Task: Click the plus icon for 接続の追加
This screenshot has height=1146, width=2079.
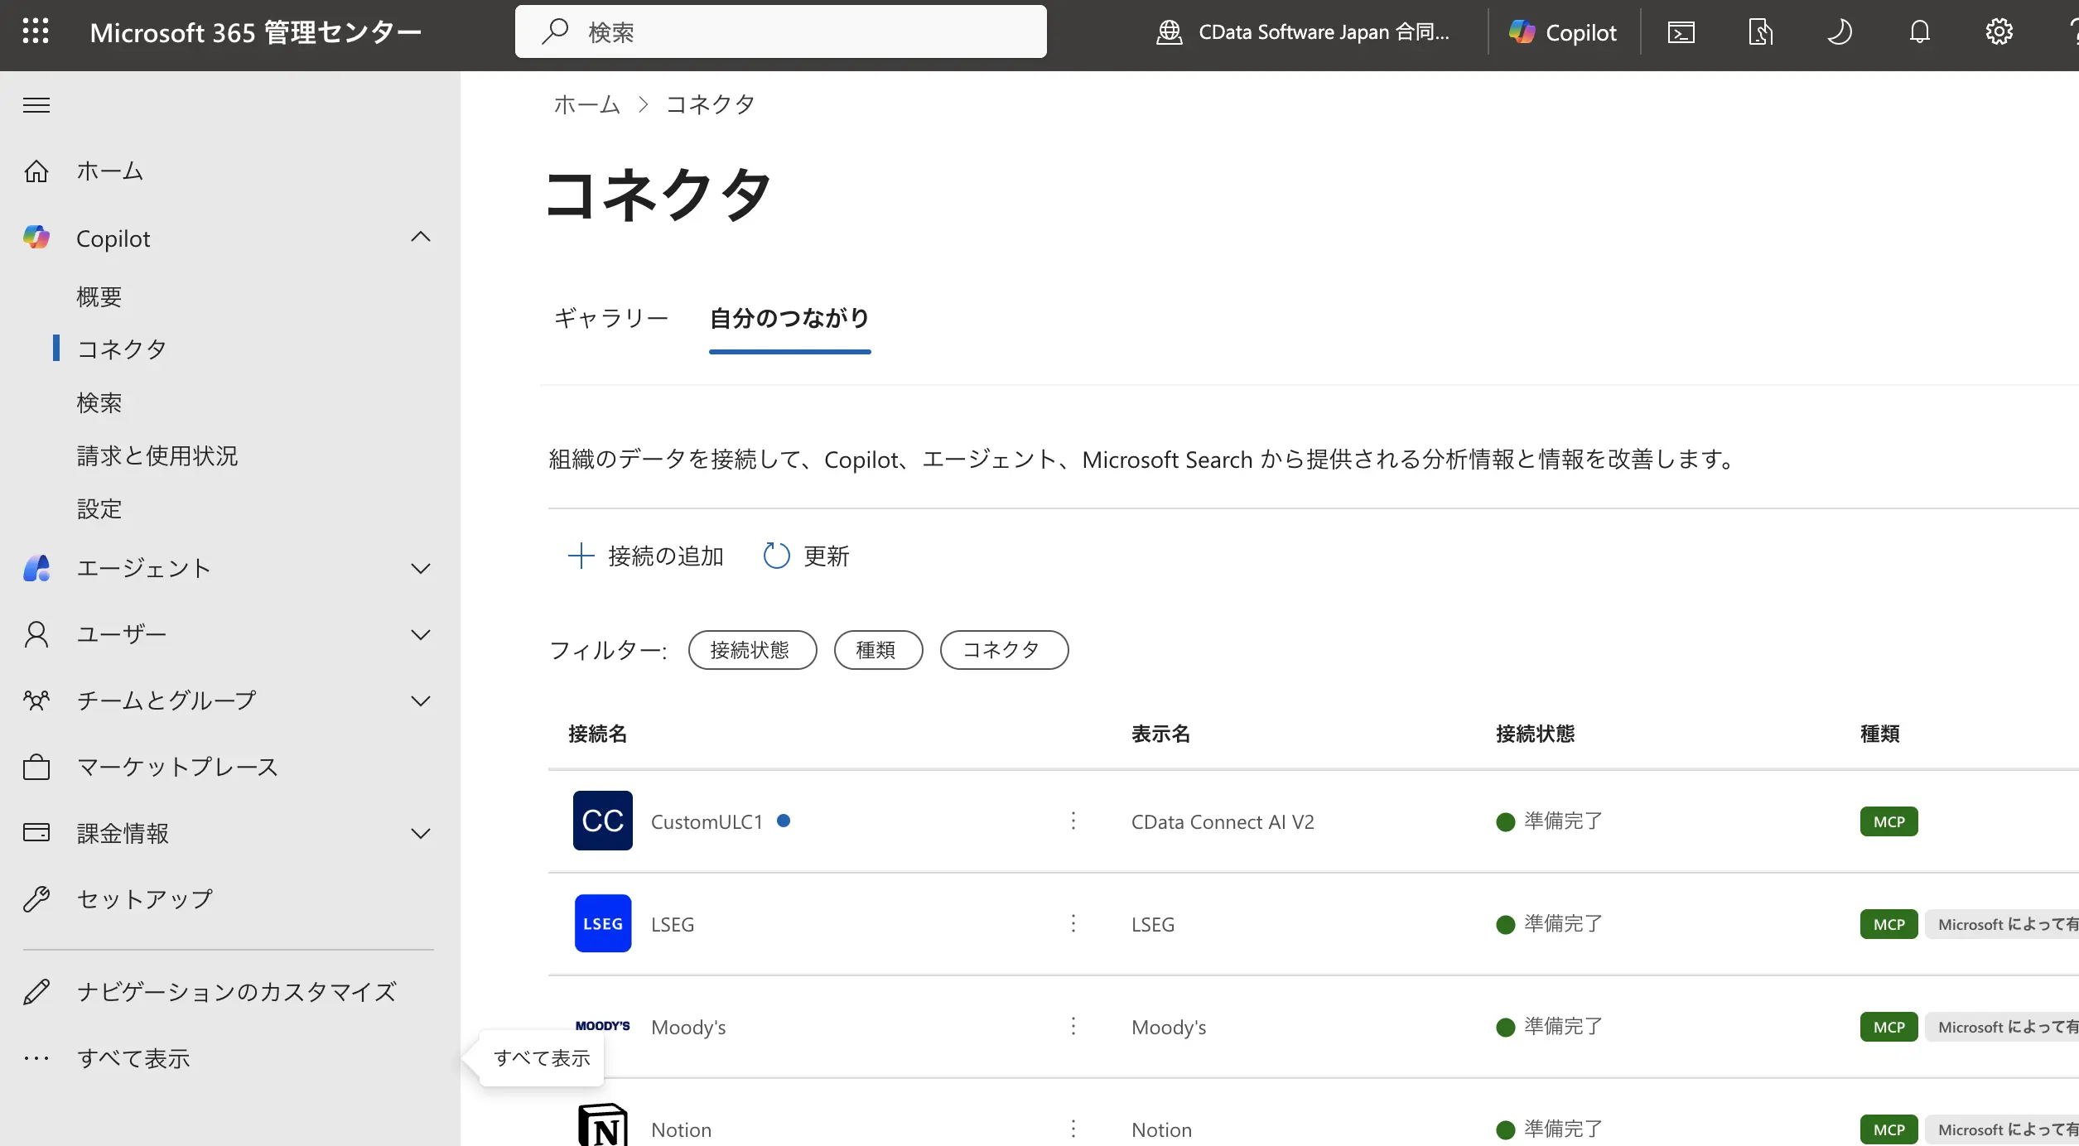Action: [x=581, y=556]
